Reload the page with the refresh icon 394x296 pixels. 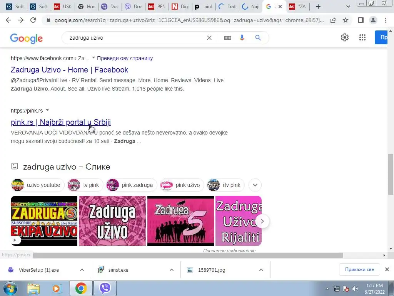point(33,20)
